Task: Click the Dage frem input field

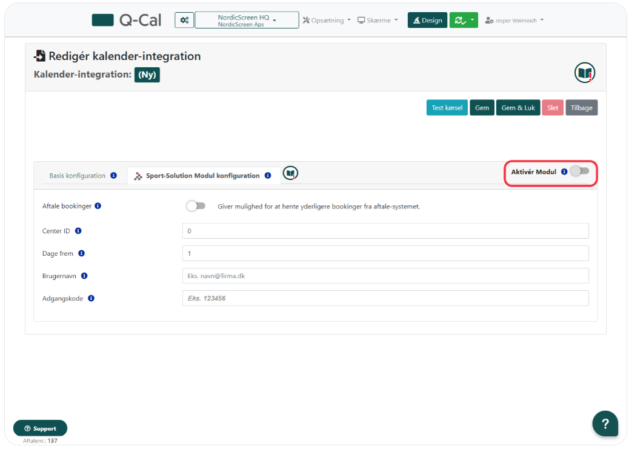Action: click(x=385, y=253)
